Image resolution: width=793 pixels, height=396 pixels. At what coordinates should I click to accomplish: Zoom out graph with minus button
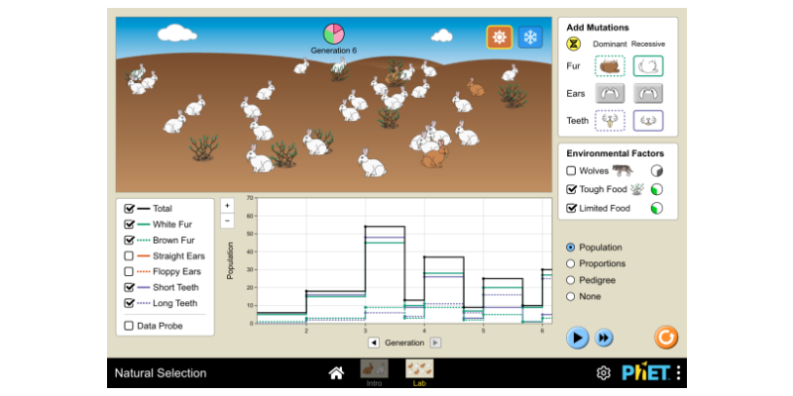(x=227, y=220)
